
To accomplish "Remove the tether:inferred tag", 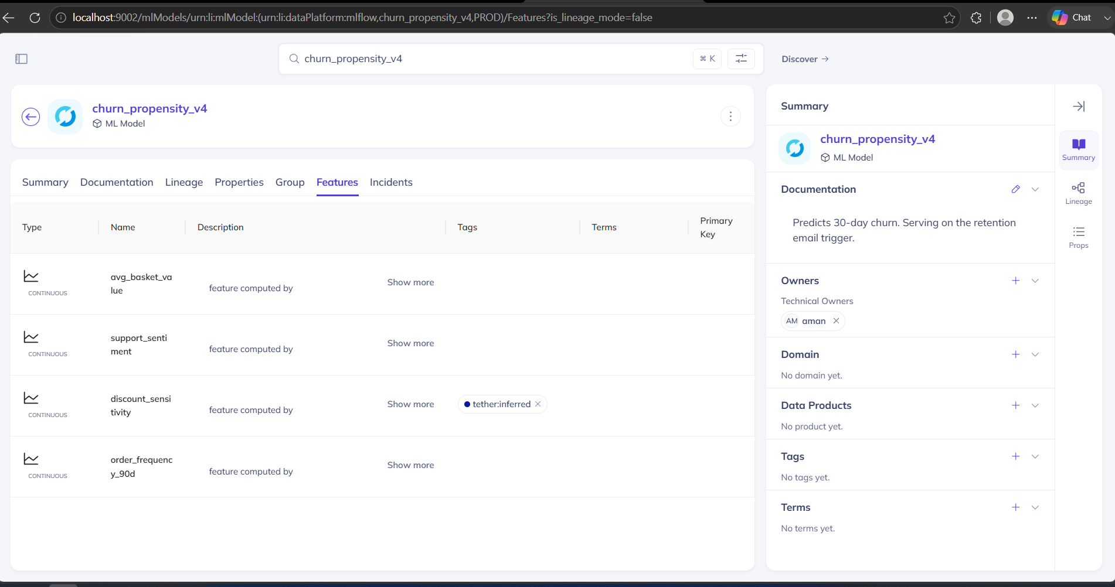I will [538, 404].
